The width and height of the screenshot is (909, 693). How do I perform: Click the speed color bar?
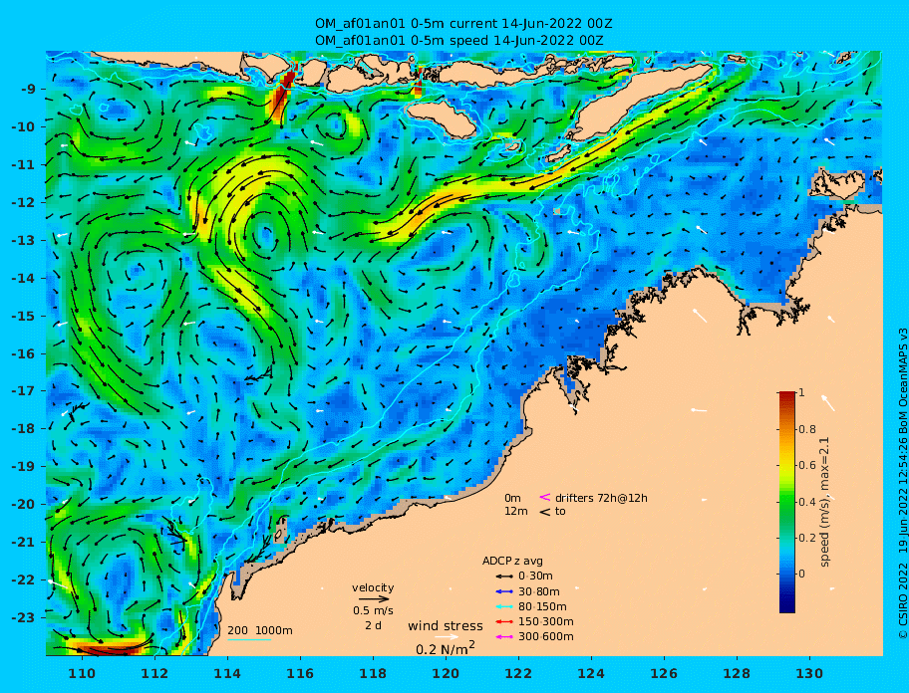(787, 502)
